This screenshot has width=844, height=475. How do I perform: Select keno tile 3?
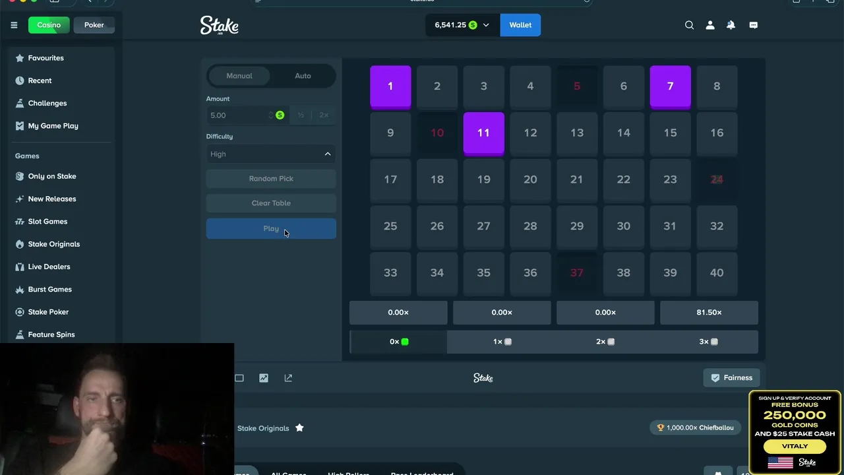[483, 86]
